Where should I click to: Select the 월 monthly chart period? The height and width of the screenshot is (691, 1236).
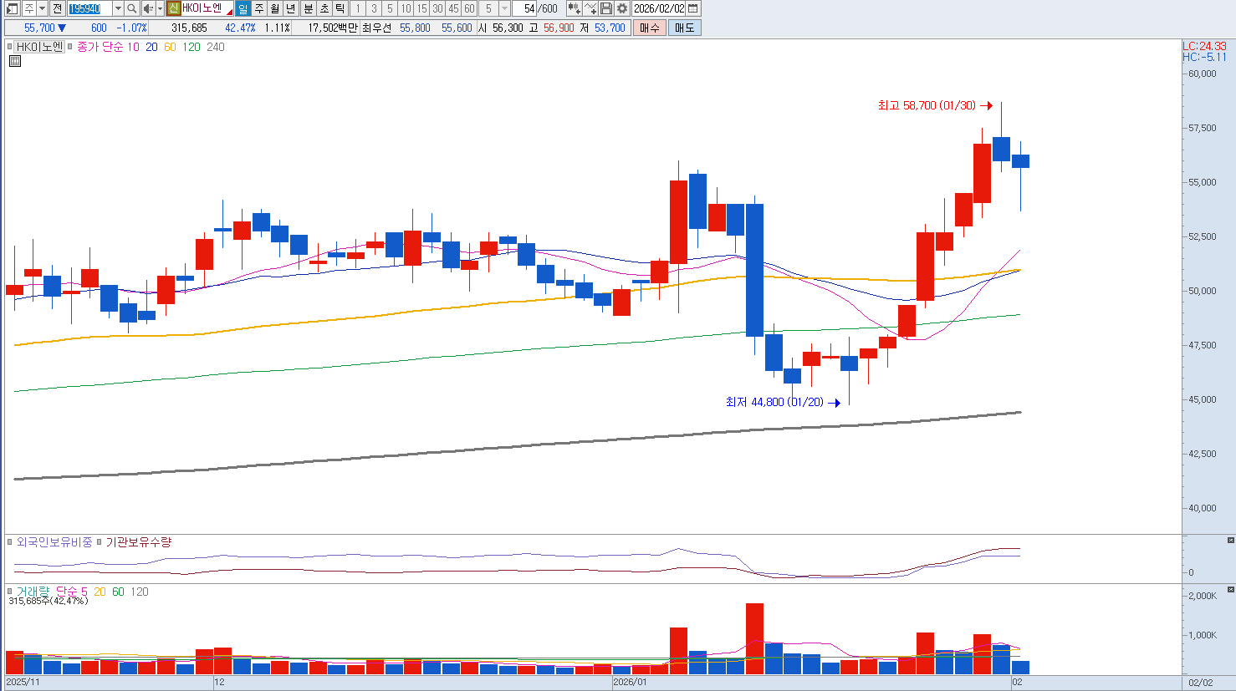click(275, 8)
